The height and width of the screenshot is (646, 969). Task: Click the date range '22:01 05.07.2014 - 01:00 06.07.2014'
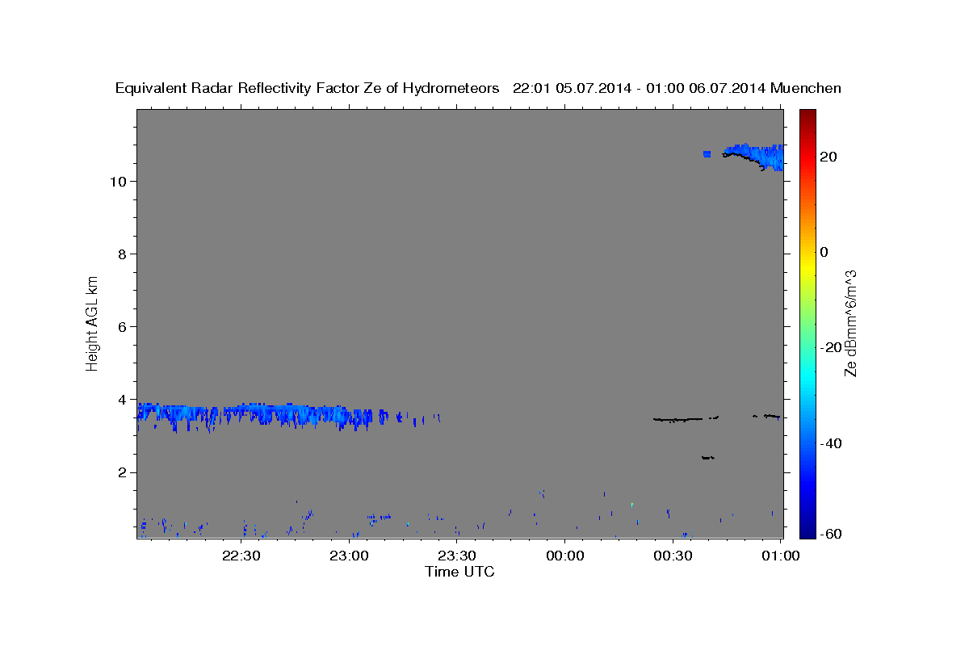tap(640, 89)
